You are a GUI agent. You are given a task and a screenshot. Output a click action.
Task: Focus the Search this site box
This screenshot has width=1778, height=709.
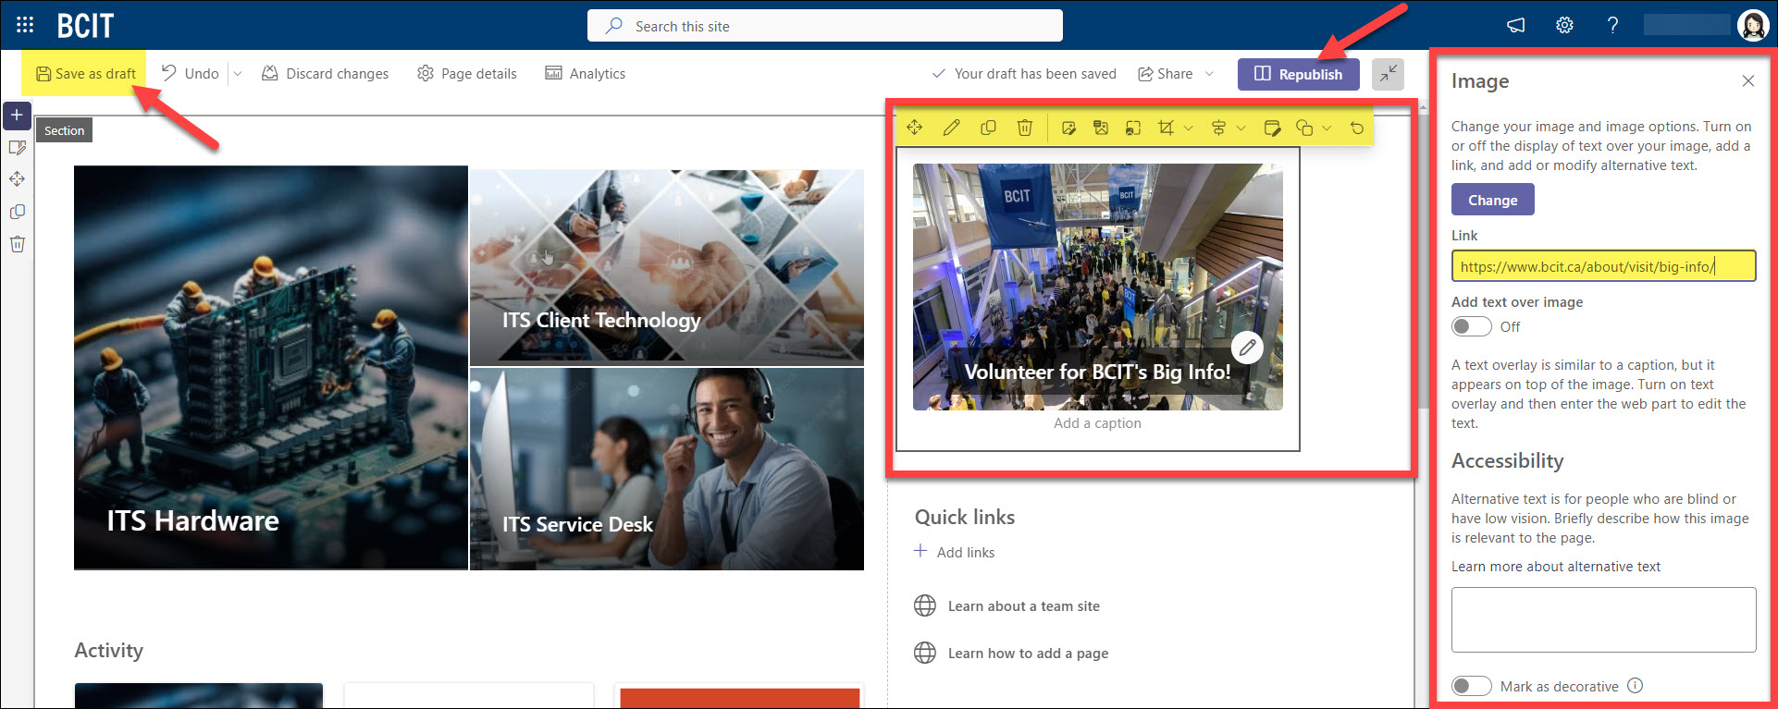pos(824,26)
